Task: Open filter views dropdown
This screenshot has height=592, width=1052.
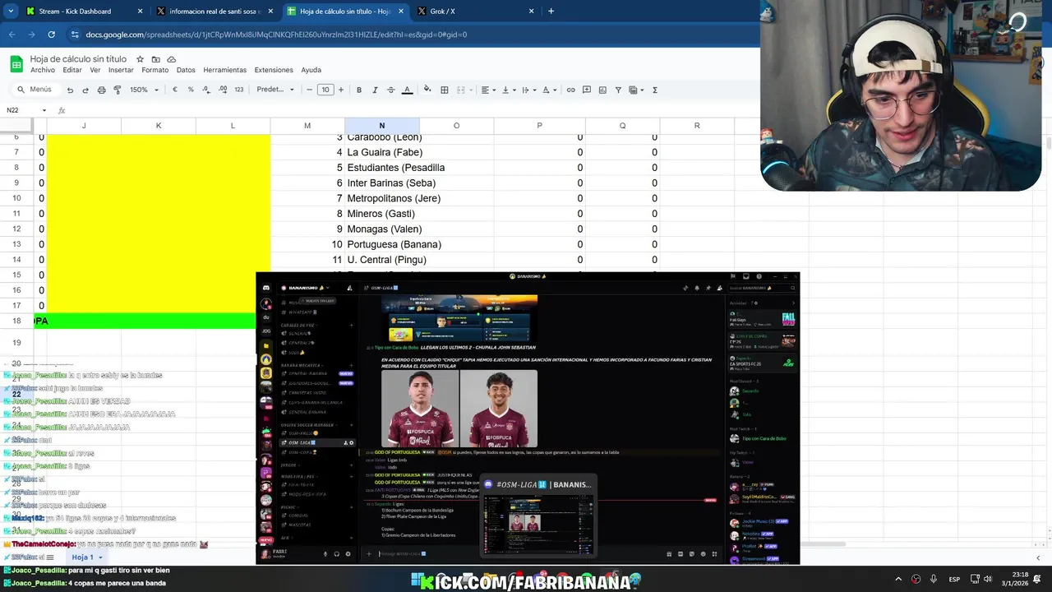Action: pos(636,90)
